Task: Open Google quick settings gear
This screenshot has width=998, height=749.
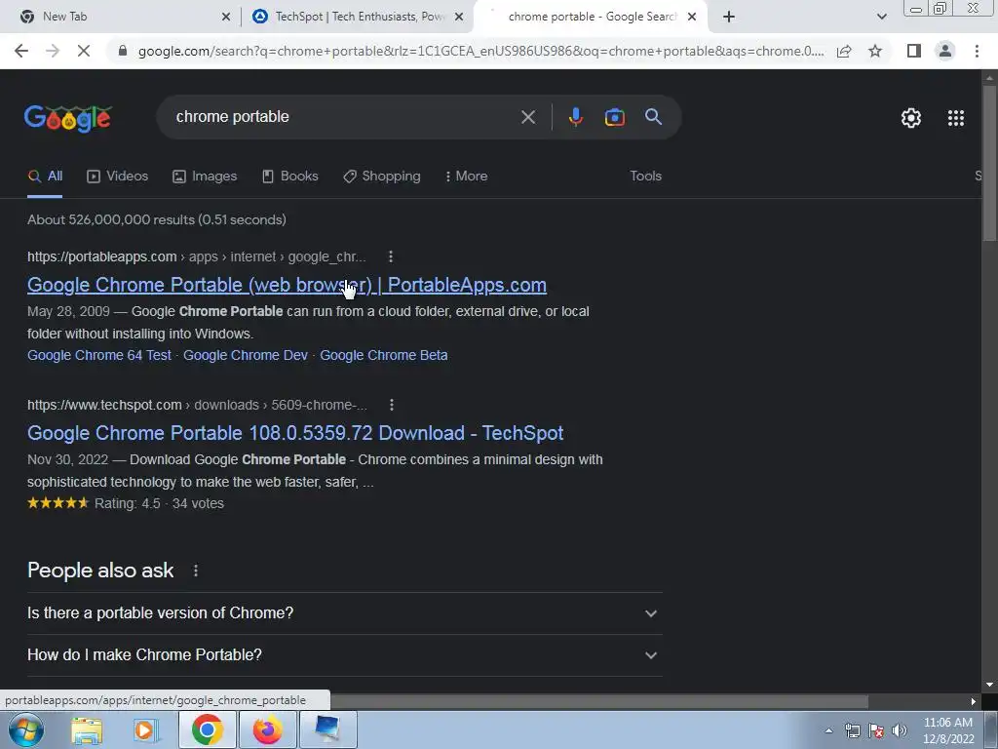Action: click(911, 118)
